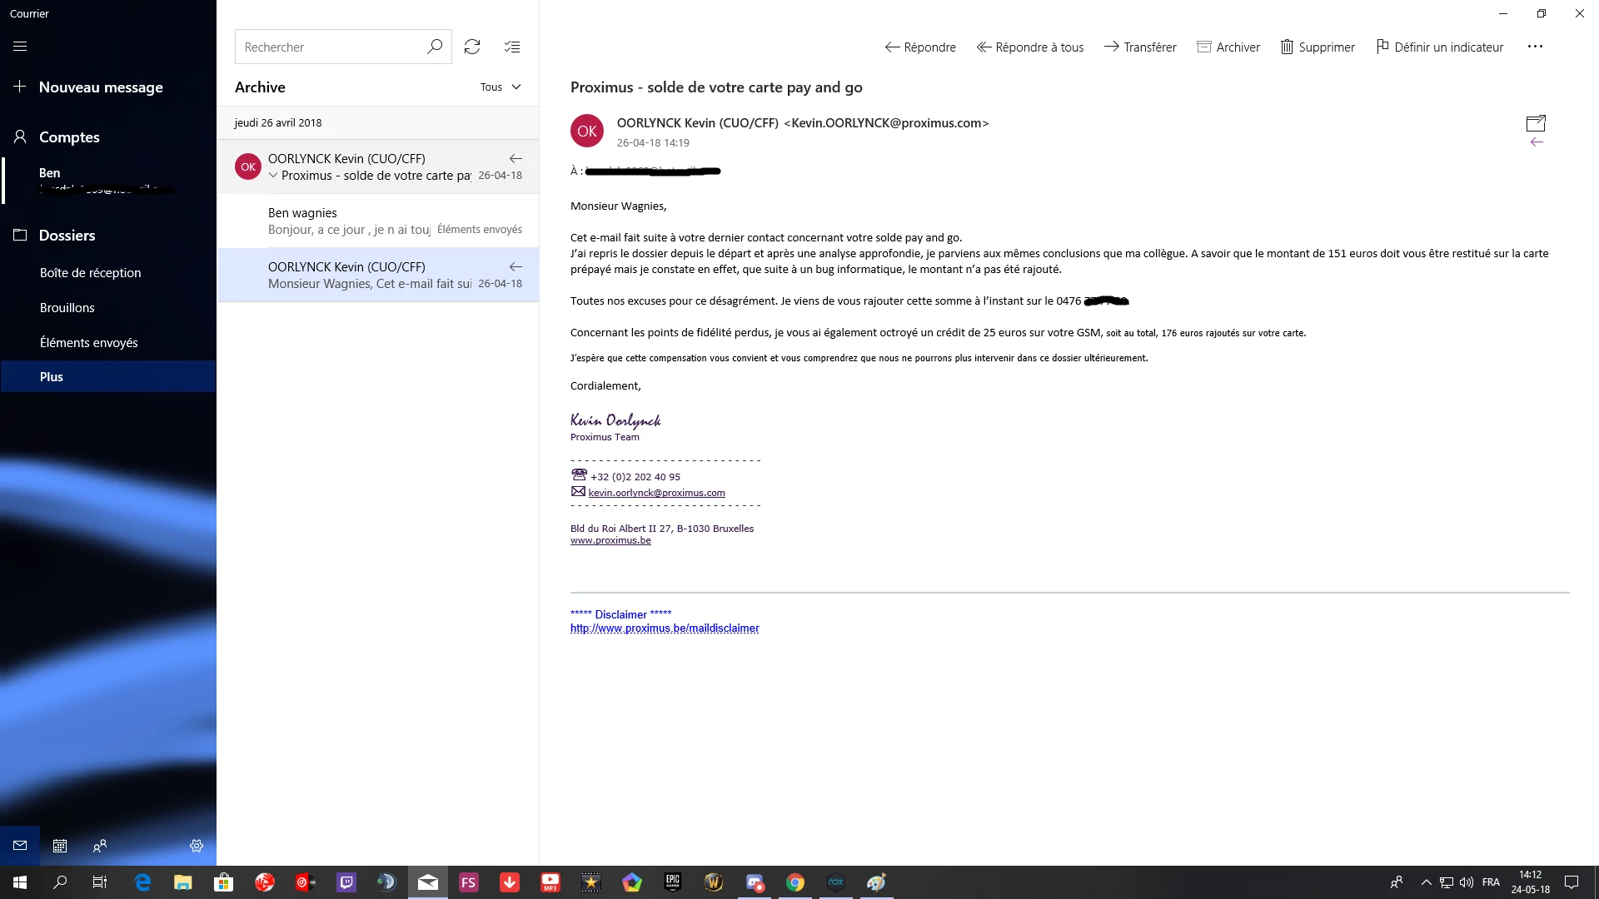The height and width of the screenshot is (899, 1599).
Task: Open the www.proximus.be link
Action: [x=610, y=541]
